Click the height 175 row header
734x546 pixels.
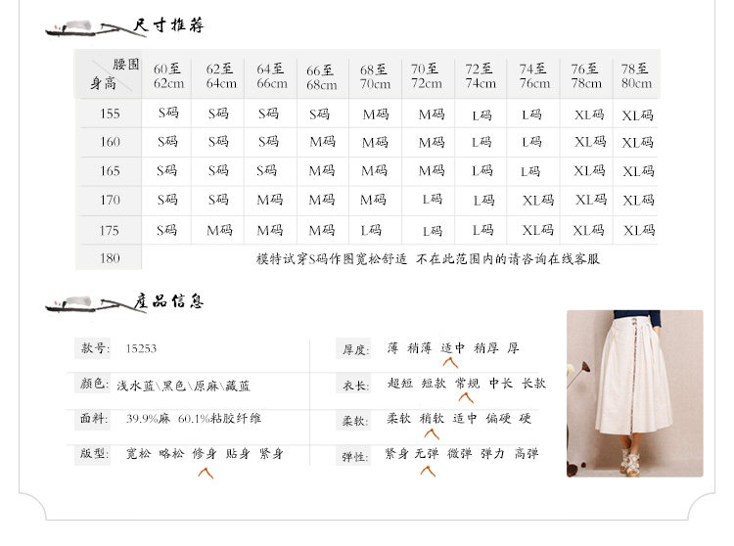(x=110, y=230)
